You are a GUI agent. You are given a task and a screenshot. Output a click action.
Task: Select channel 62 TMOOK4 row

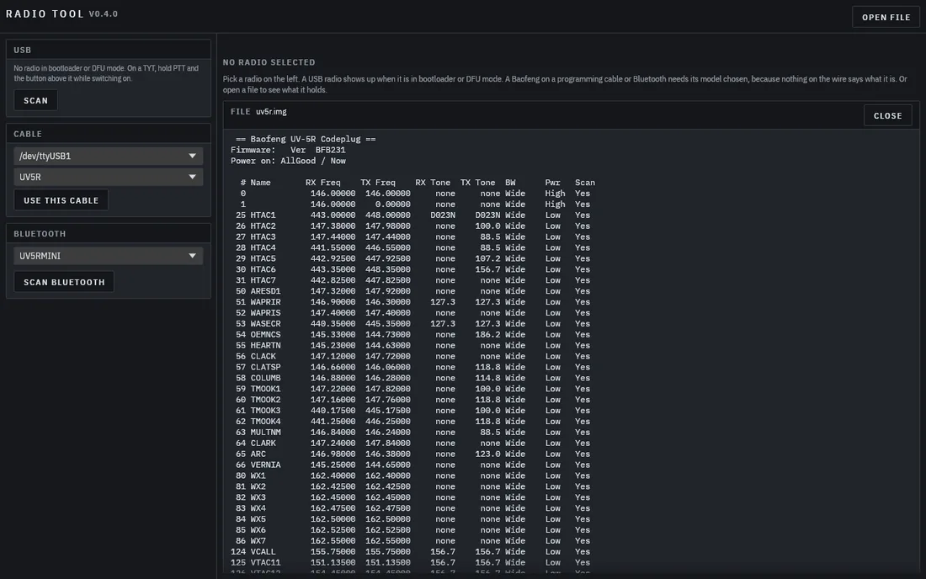[x=412, y=422]
